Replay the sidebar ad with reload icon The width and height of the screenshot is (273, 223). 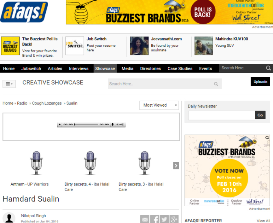(267, 138)
